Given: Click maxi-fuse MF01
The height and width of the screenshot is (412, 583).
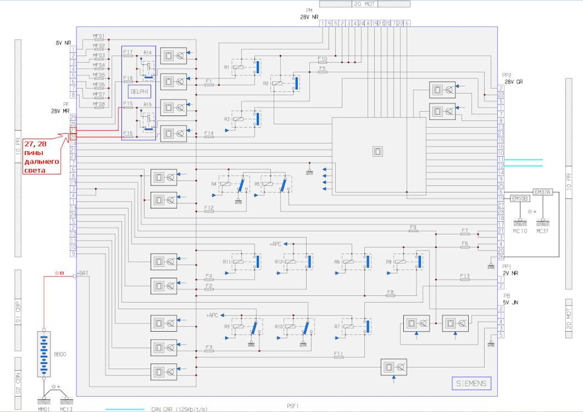Looking at the screenshot, I should click(x=99, y=39).
